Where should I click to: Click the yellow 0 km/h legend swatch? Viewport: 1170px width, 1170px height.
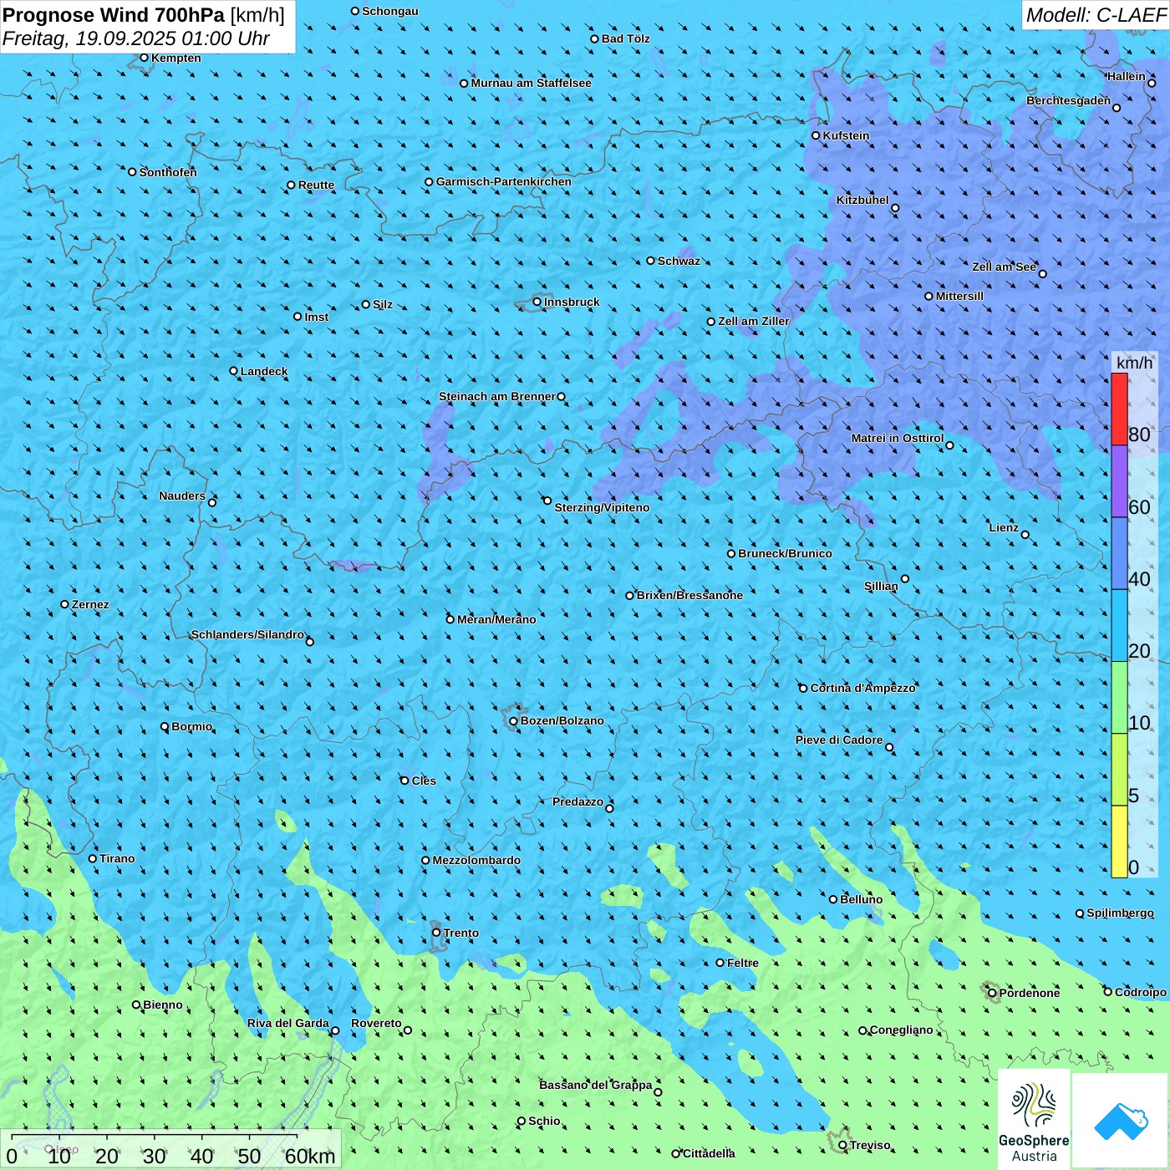[1119, 842]
